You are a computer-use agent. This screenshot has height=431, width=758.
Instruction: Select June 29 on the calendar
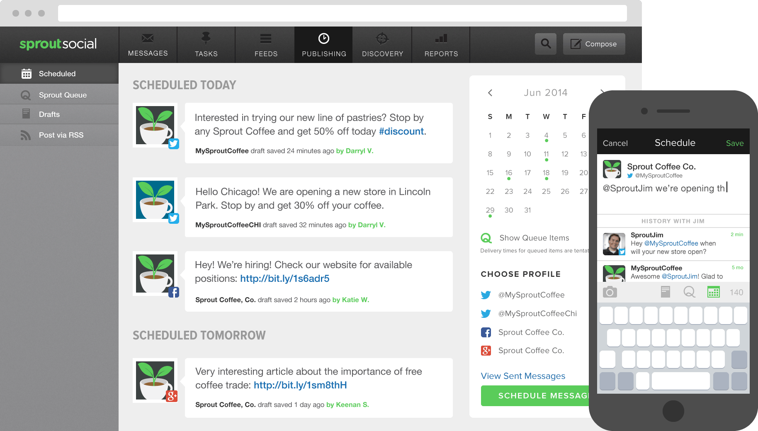490,211
